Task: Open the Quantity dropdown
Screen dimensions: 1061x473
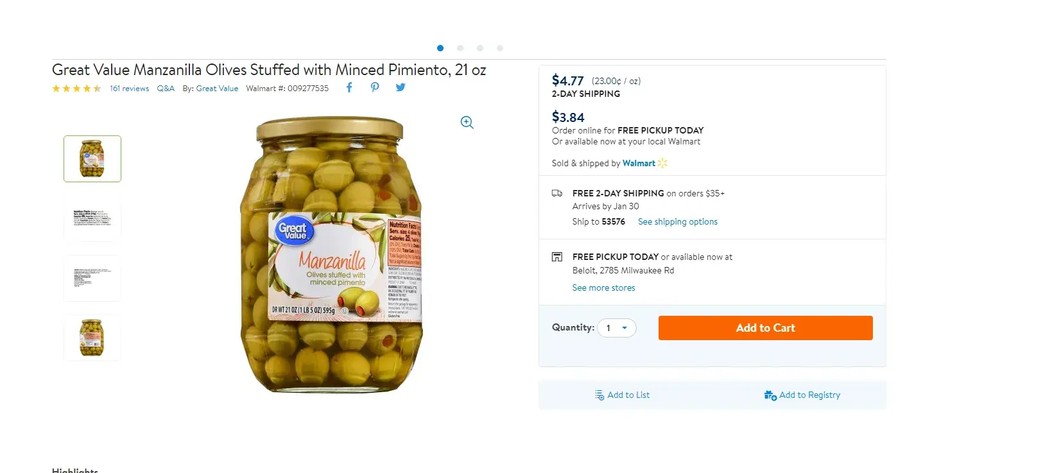Action: tap(617, 328)
